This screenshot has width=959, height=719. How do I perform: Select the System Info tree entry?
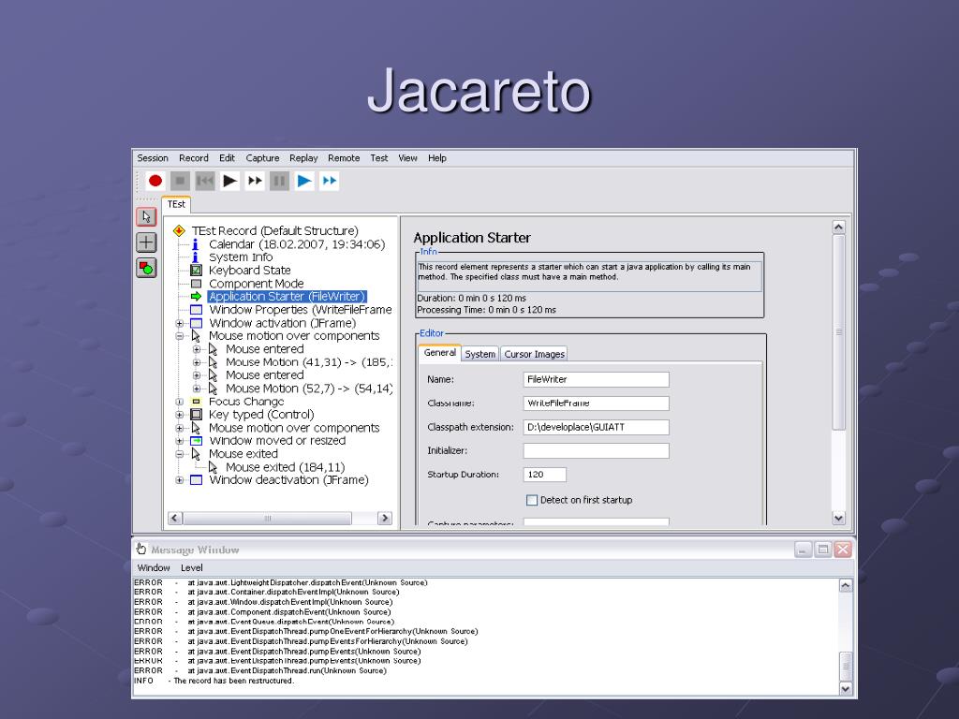(x=241, y=257)
